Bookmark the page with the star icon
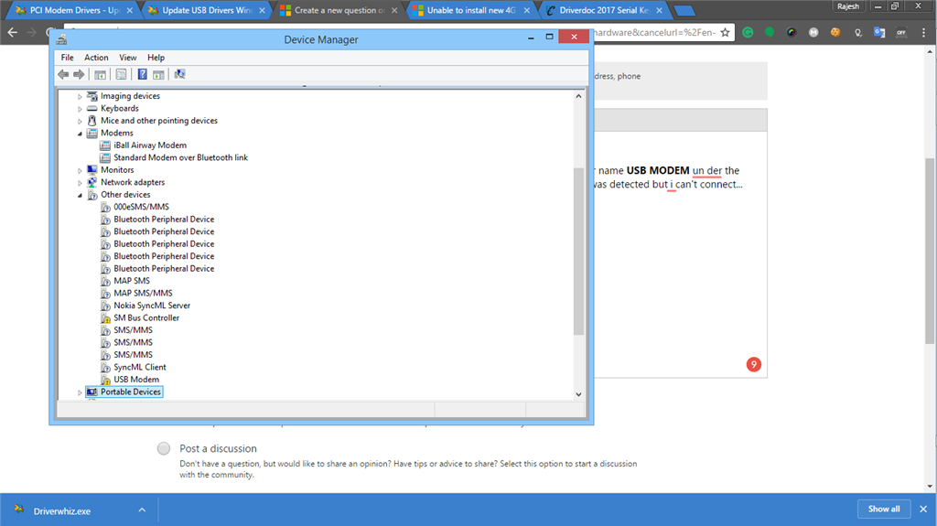 pos(725,32)
